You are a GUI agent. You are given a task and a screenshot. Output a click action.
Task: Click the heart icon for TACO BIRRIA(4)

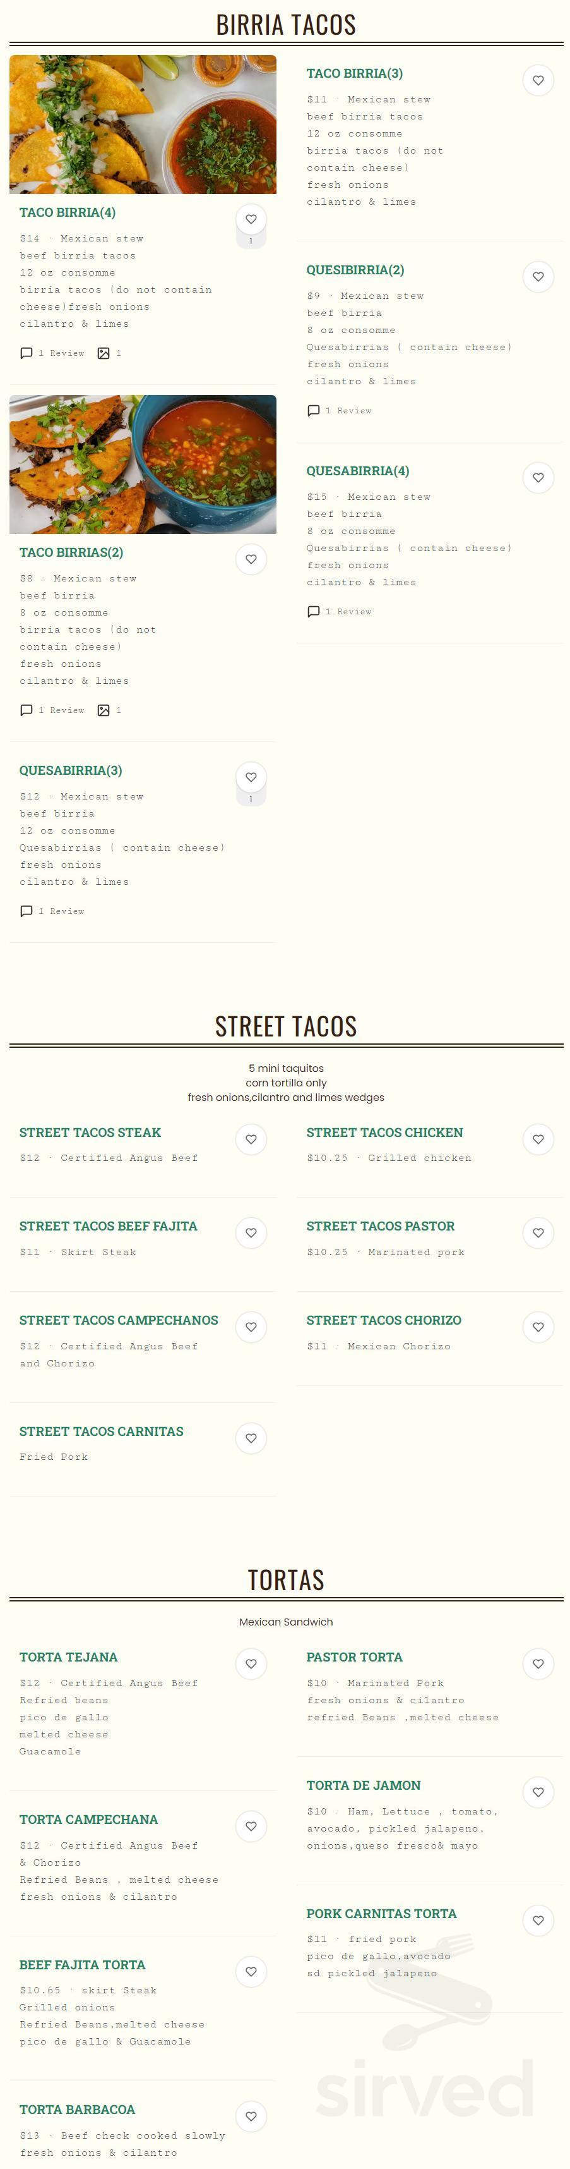[x=251, y=220]
